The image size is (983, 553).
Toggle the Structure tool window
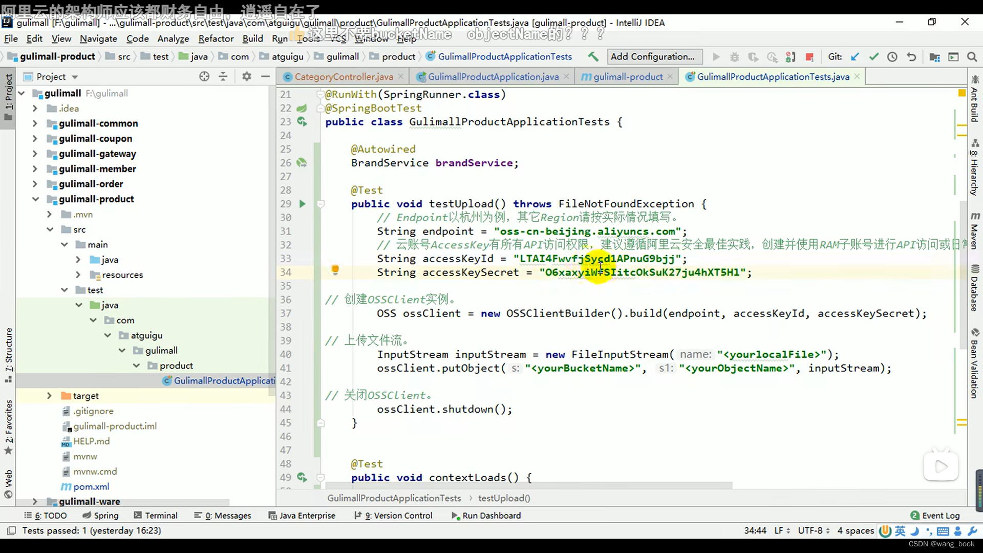[9, 355]
